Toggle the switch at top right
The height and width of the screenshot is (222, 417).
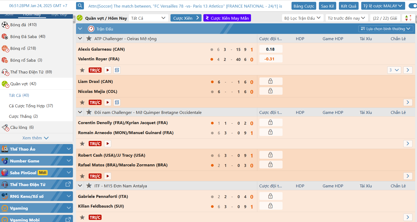413,6
